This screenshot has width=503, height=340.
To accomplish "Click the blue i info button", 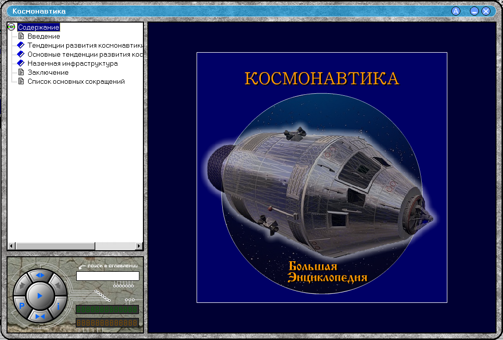I will [x=58, y=305].
